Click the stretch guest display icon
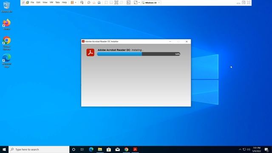The image size is (272, 153). 136,3
